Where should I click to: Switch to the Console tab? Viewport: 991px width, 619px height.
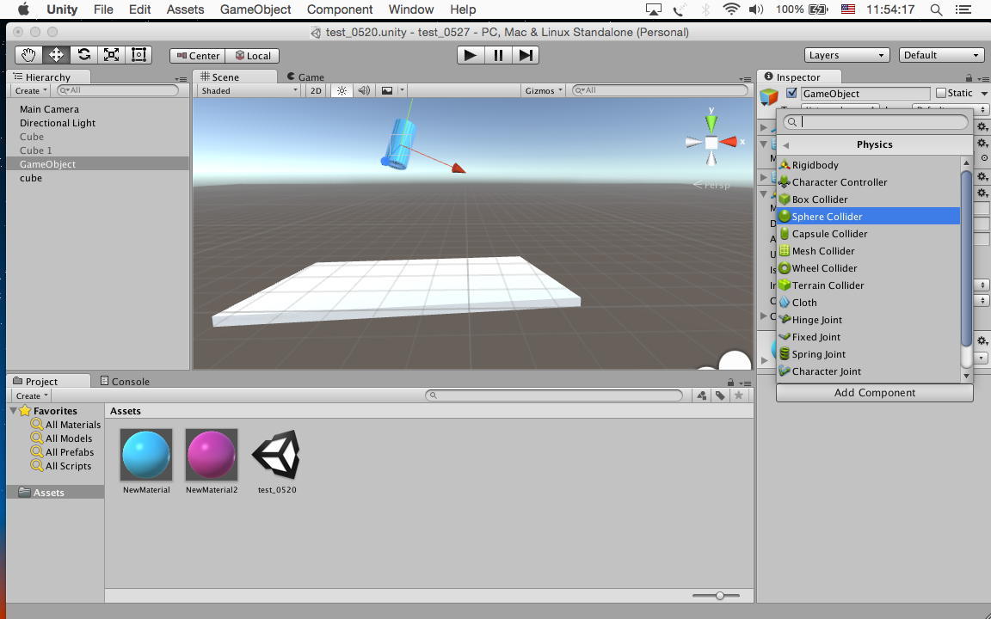click(125, 382)
